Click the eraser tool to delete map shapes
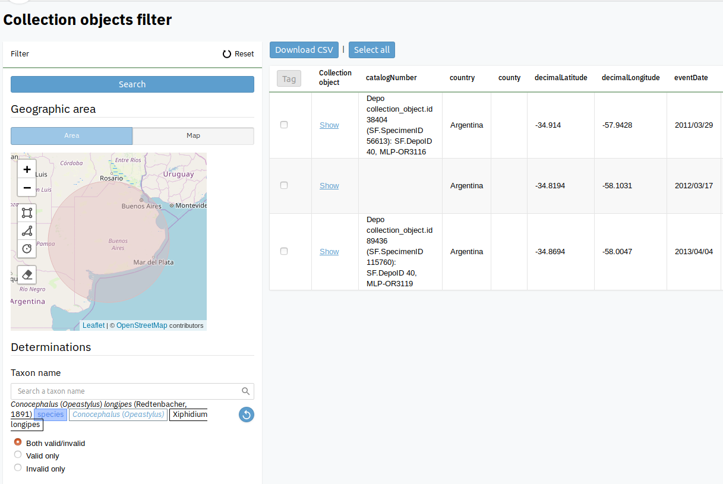 (x=27, y=274)
